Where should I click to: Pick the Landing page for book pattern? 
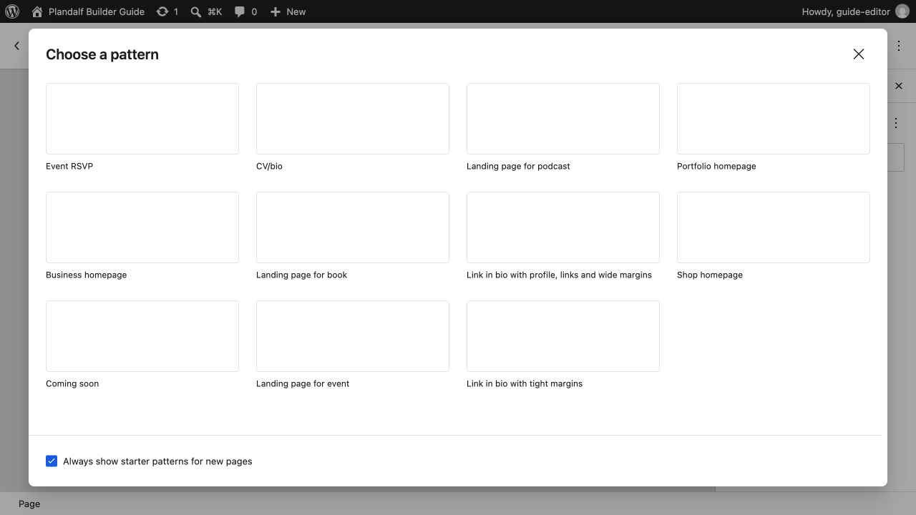coord(353,227)
